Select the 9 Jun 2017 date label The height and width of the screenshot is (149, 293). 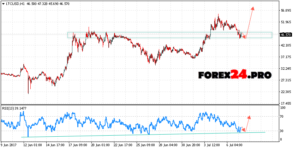click(x=10, y=145)
